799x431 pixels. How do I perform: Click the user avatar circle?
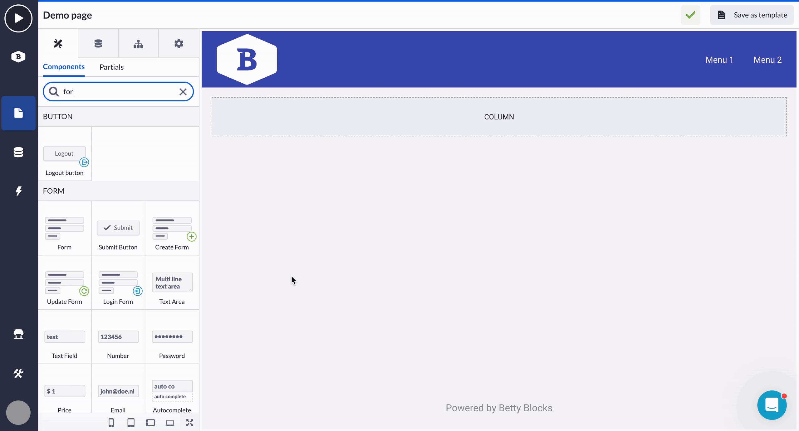18,413
